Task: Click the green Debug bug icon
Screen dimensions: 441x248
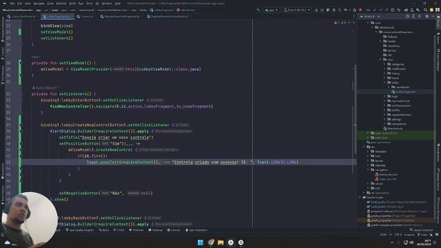Action: (334, 10)
